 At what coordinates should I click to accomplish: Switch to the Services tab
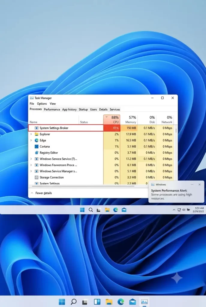click(x=115, y=109)
